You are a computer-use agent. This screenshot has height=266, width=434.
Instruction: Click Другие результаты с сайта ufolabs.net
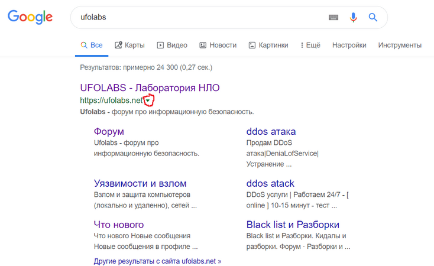click(157, 261)
